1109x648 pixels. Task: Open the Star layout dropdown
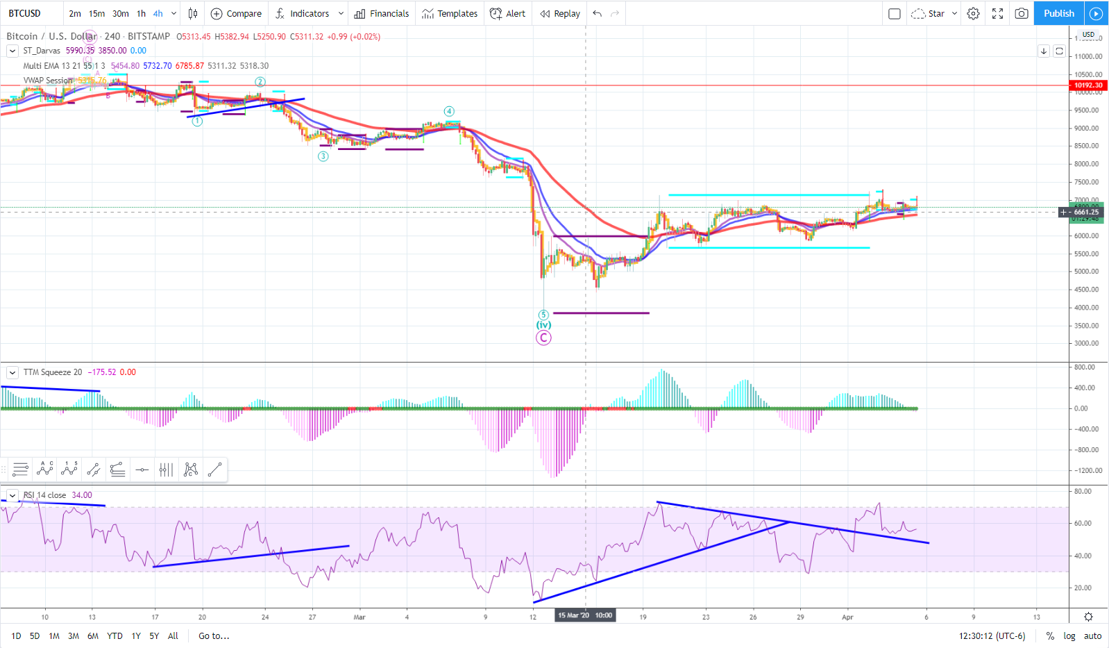pyautogui.click(x=954, y=13)
